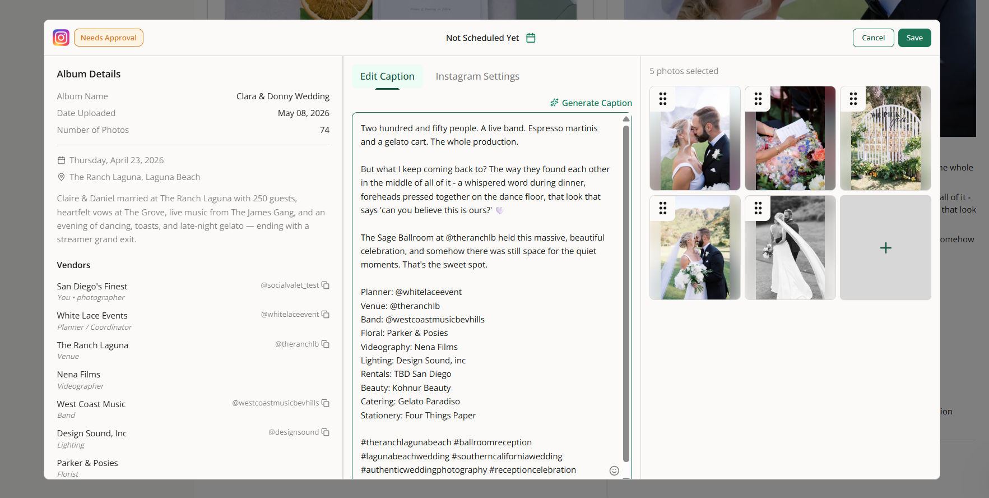Click drag handle on kissing couple photo
The image size is (989, 498).
(663, 99)
